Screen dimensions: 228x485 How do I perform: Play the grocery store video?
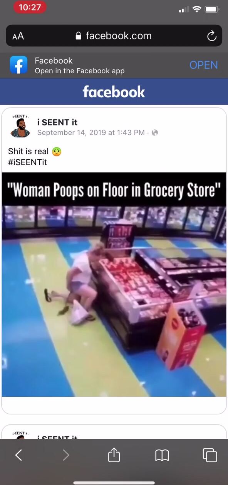click(x=114, y=285)
